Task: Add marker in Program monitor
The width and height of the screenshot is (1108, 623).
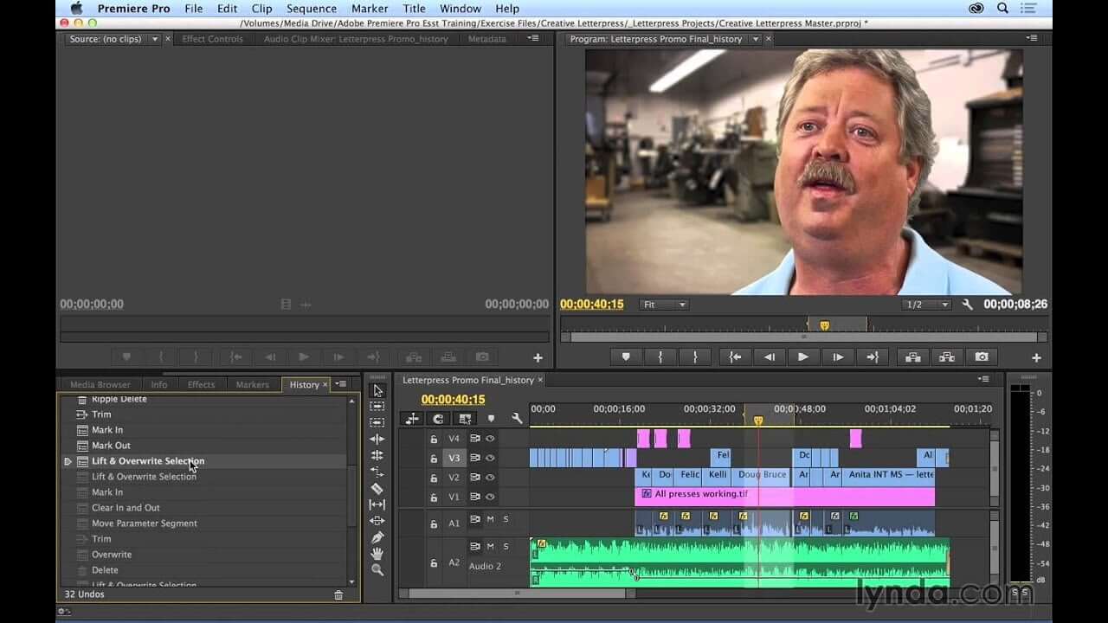Action: click(x=626, y=356)
